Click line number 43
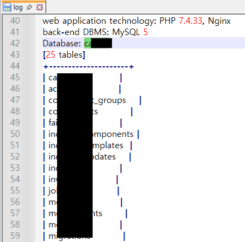 [x=15, y=55]
